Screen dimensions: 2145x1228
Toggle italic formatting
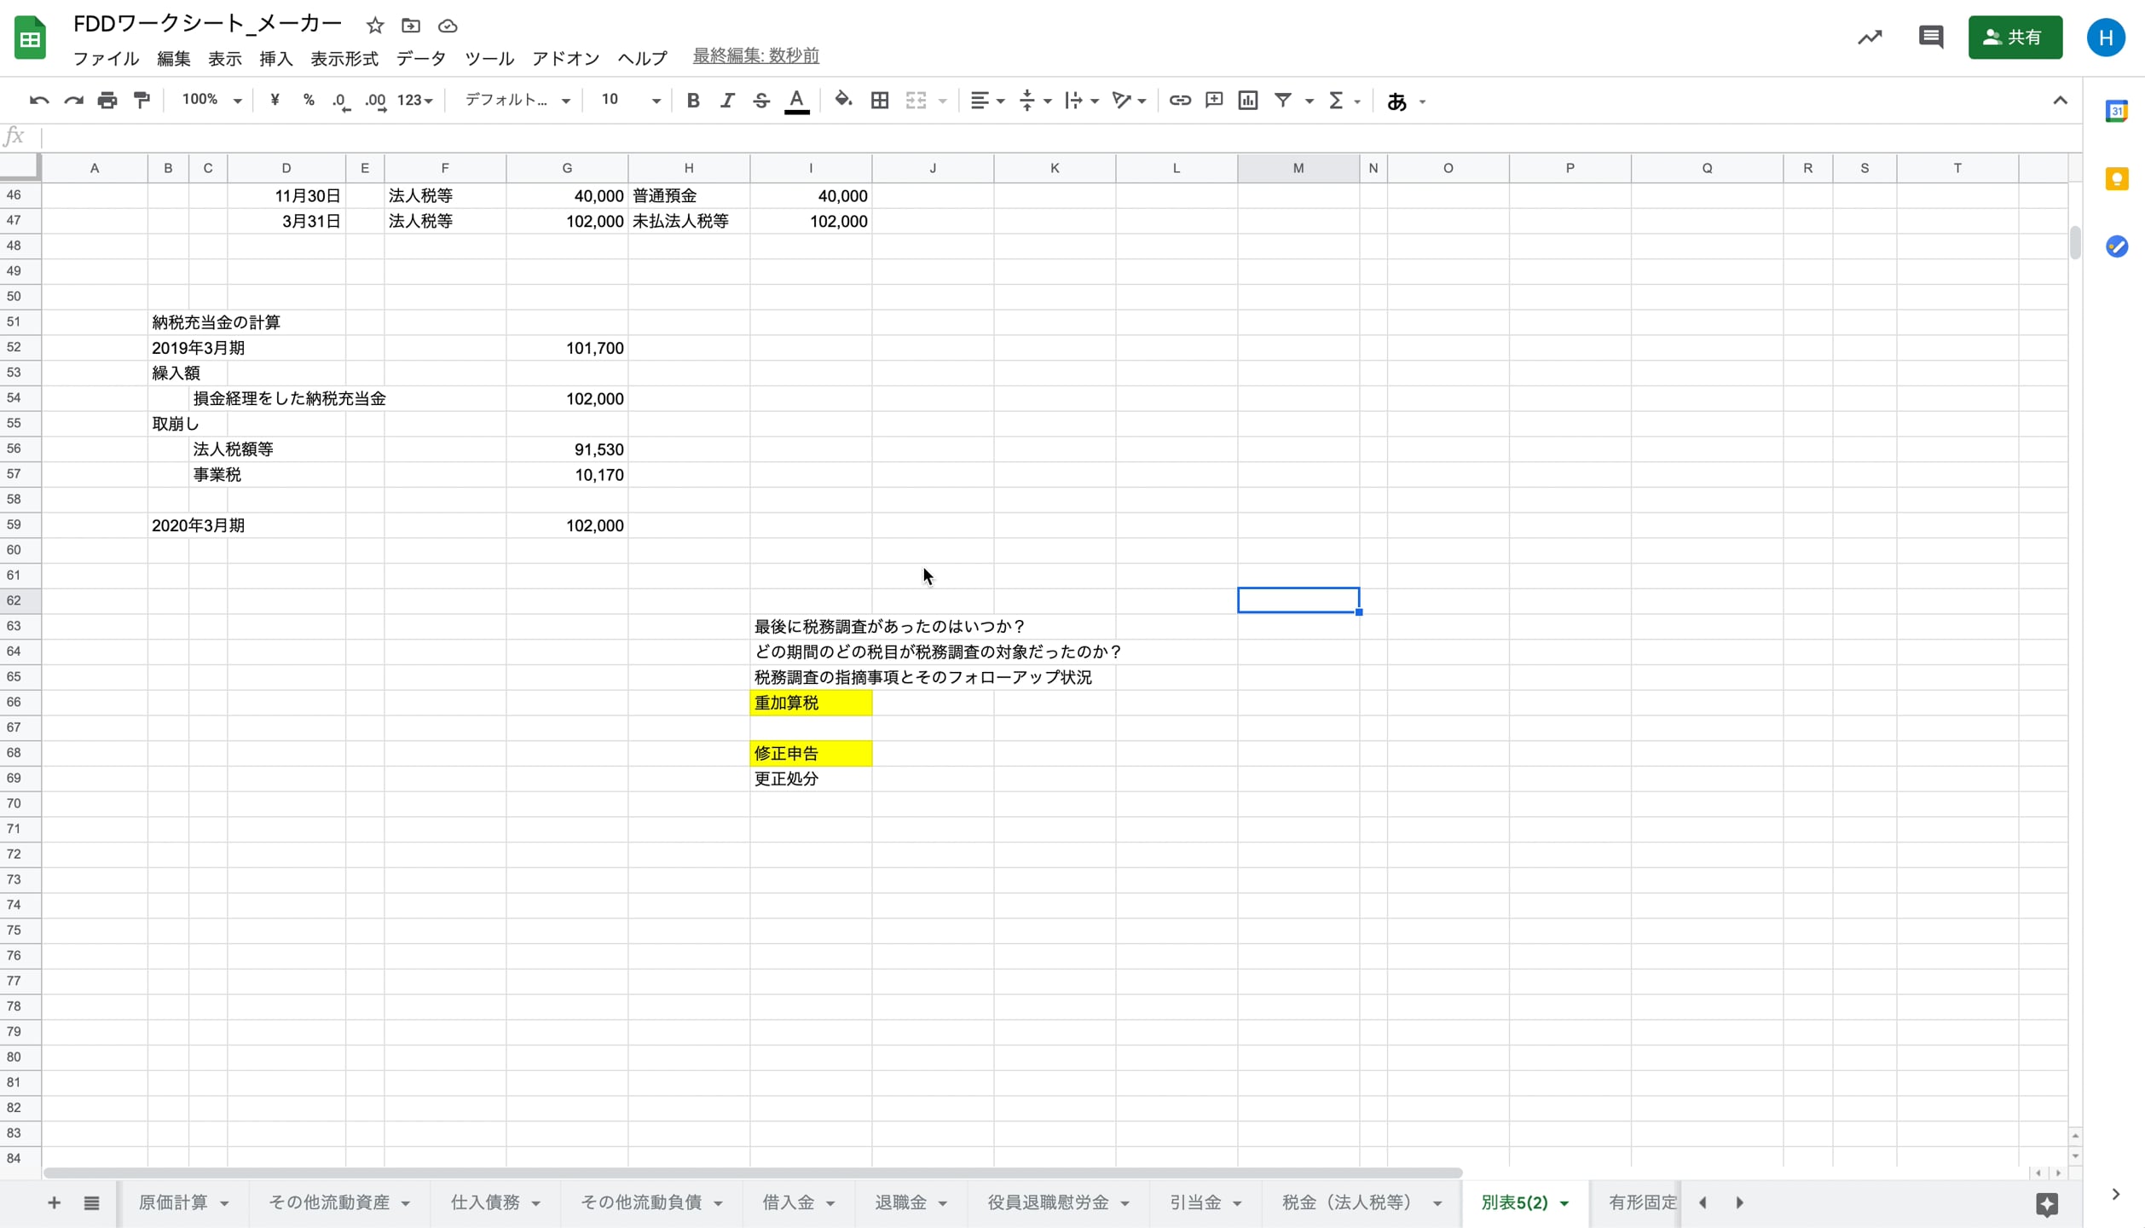tap(726, 101)
